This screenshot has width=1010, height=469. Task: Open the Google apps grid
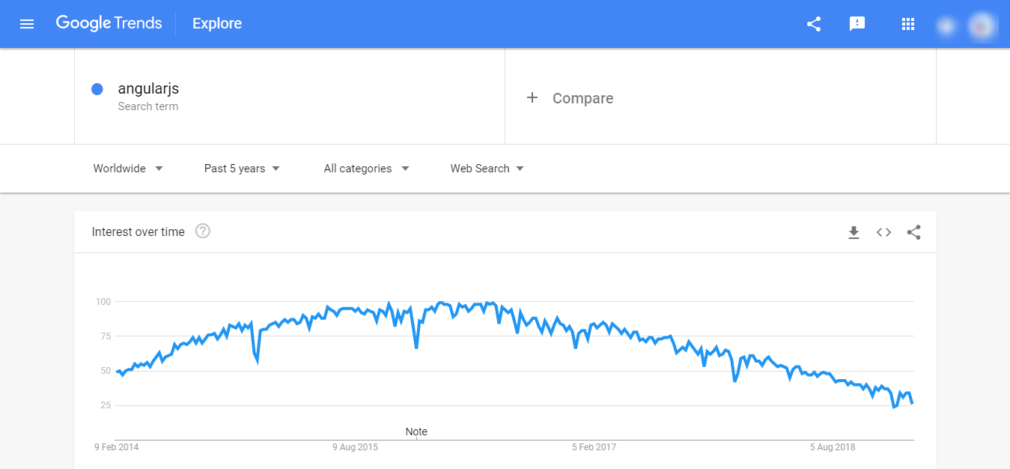(x=908, y=24)
